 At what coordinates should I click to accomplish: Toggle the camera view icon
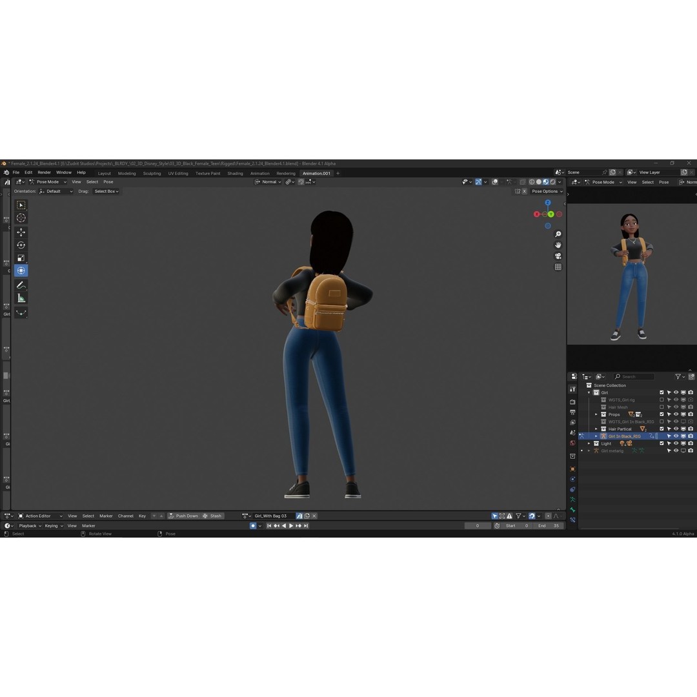558,256
